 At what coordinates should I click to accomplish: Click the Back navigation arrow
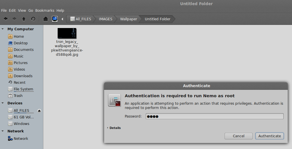5,19
